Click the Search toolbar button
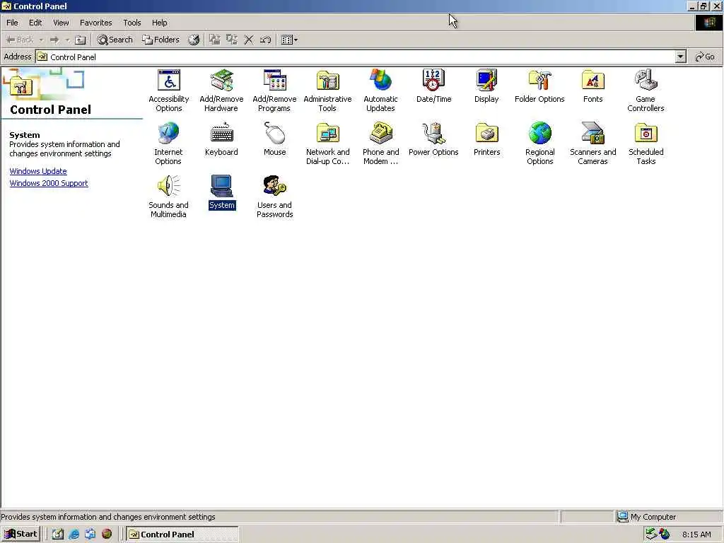The width and height of the screenshot is (724, 543). (115, 40)
